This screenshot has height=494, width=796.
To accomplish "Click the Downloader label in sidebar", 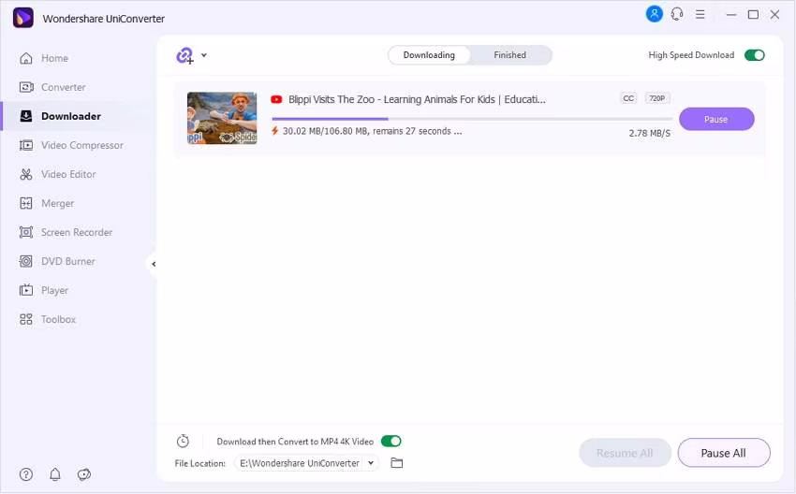I will 71,116.
